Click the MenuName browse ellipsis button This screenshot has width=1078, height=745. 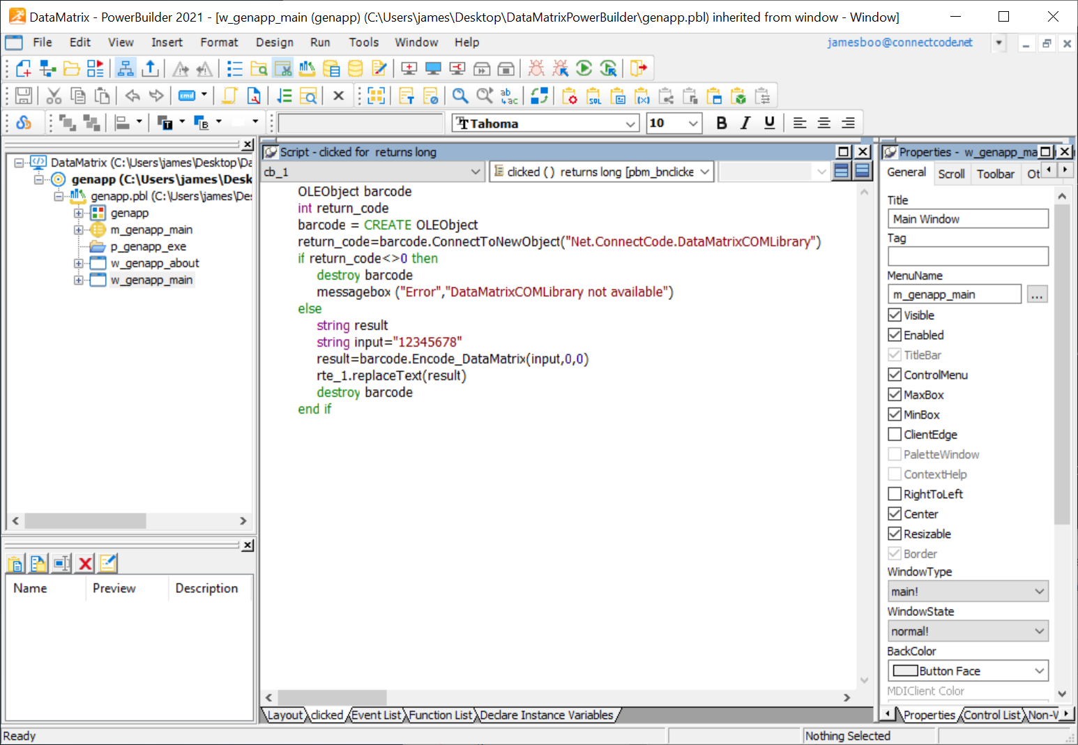(1038, 294)
